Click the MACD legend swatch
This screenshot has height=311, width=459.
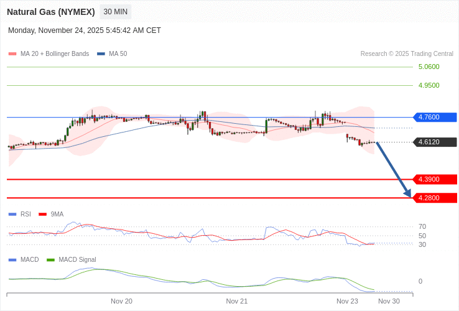coord(12,260)
